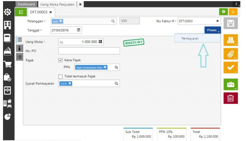This screenshot has width=246, height=141.
Task: Open the Tanggal calendar picker
Action: tap(79, 30)
